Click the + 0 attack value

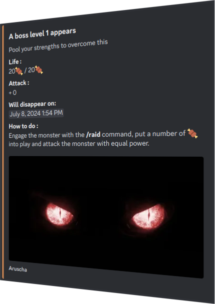(x=13, y=93)
